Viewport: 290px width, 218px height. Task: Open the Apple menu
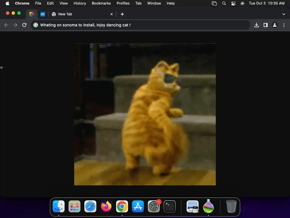7,3
